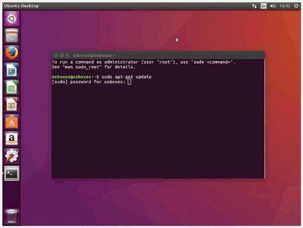This screenshot has width=303, height=228.
Task: Minimize the osboxes terminal window
Action: tap(62, 55)
